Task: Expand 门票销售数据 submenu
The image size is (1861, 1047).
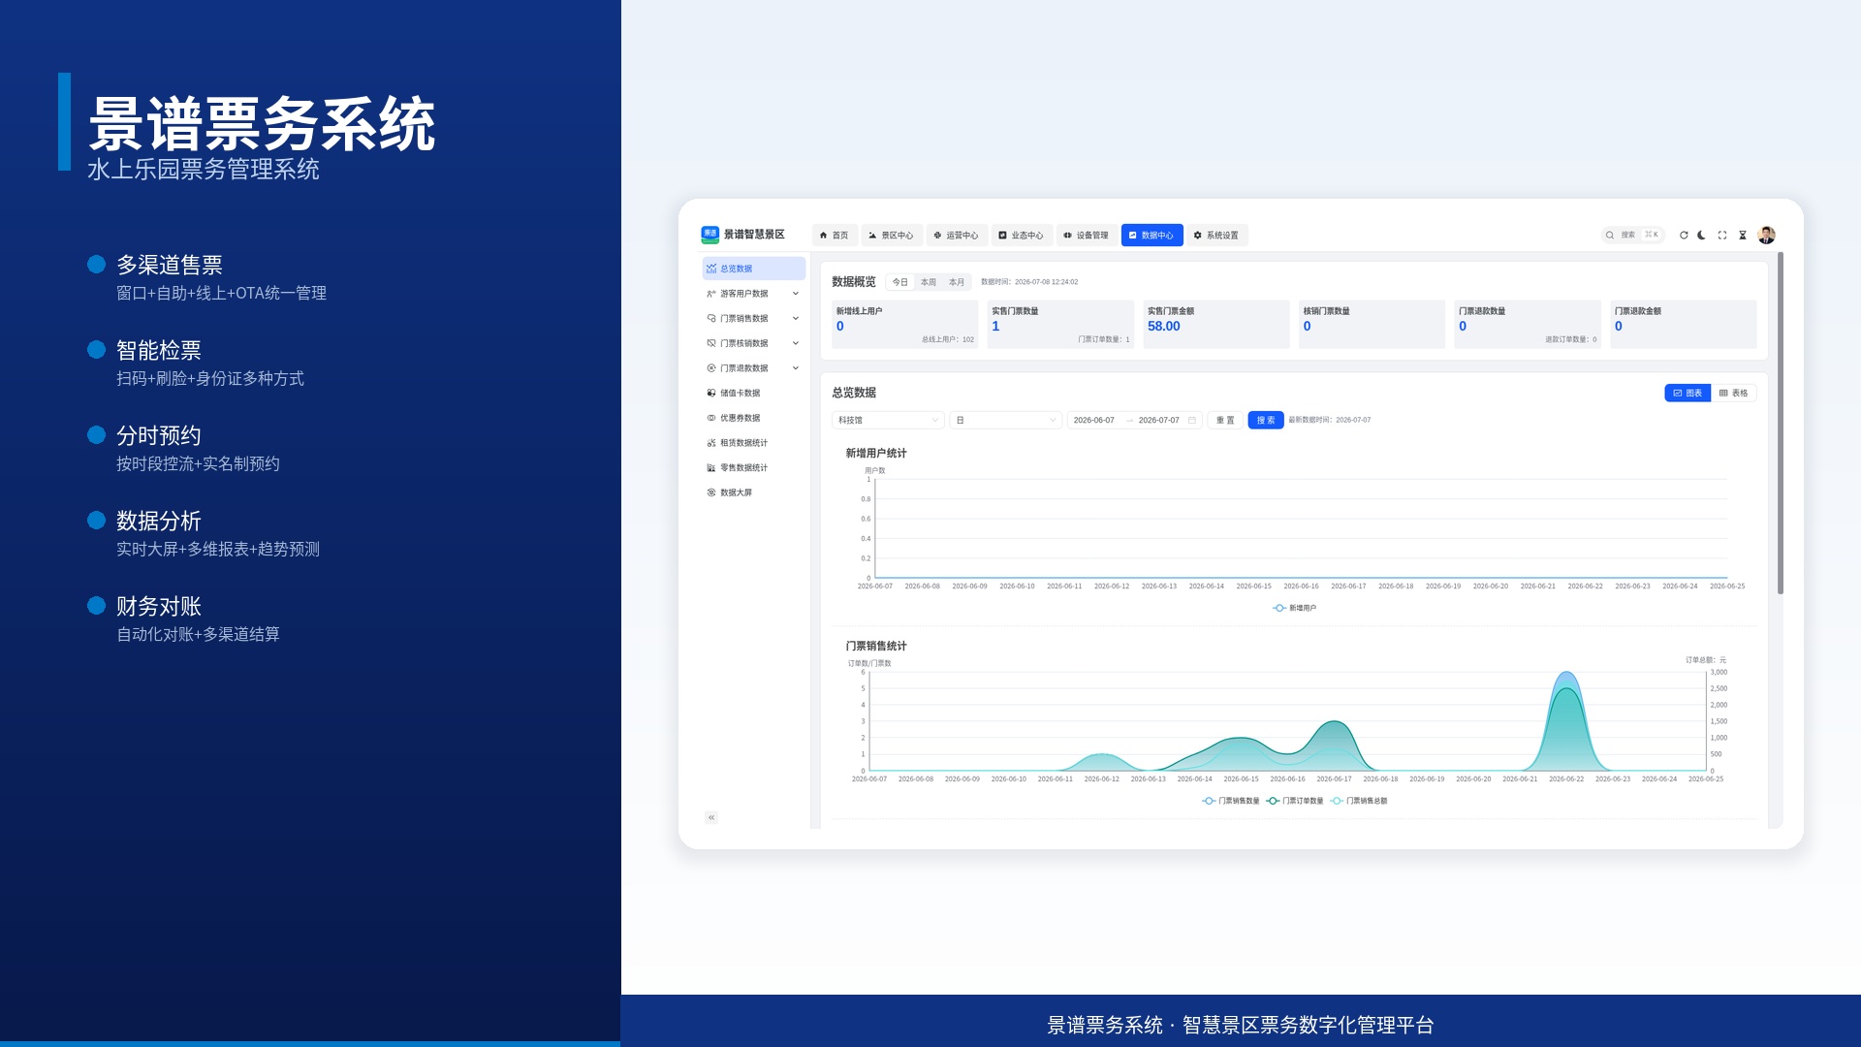Action: pos(754,319)
